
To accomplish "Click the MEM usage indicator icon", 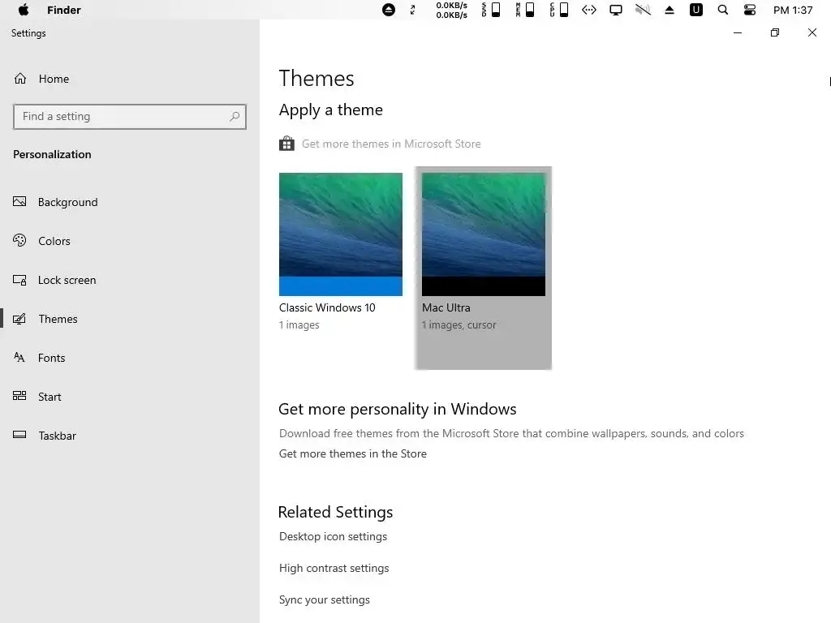I will (525, 10).
